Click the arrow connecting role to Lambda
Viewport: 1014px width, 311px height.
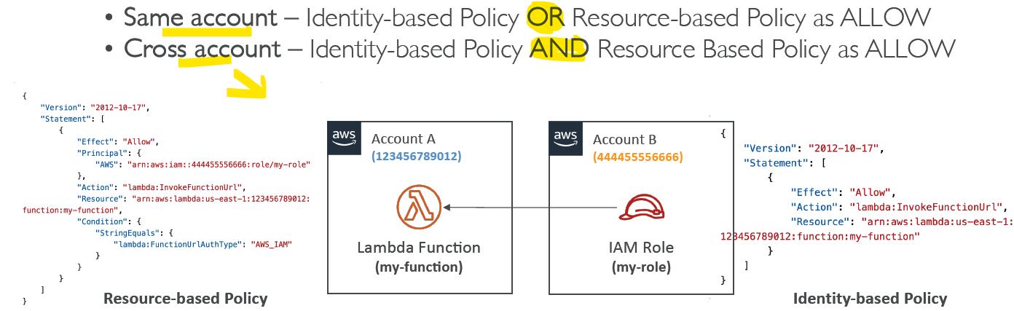(x=531, y=208)
